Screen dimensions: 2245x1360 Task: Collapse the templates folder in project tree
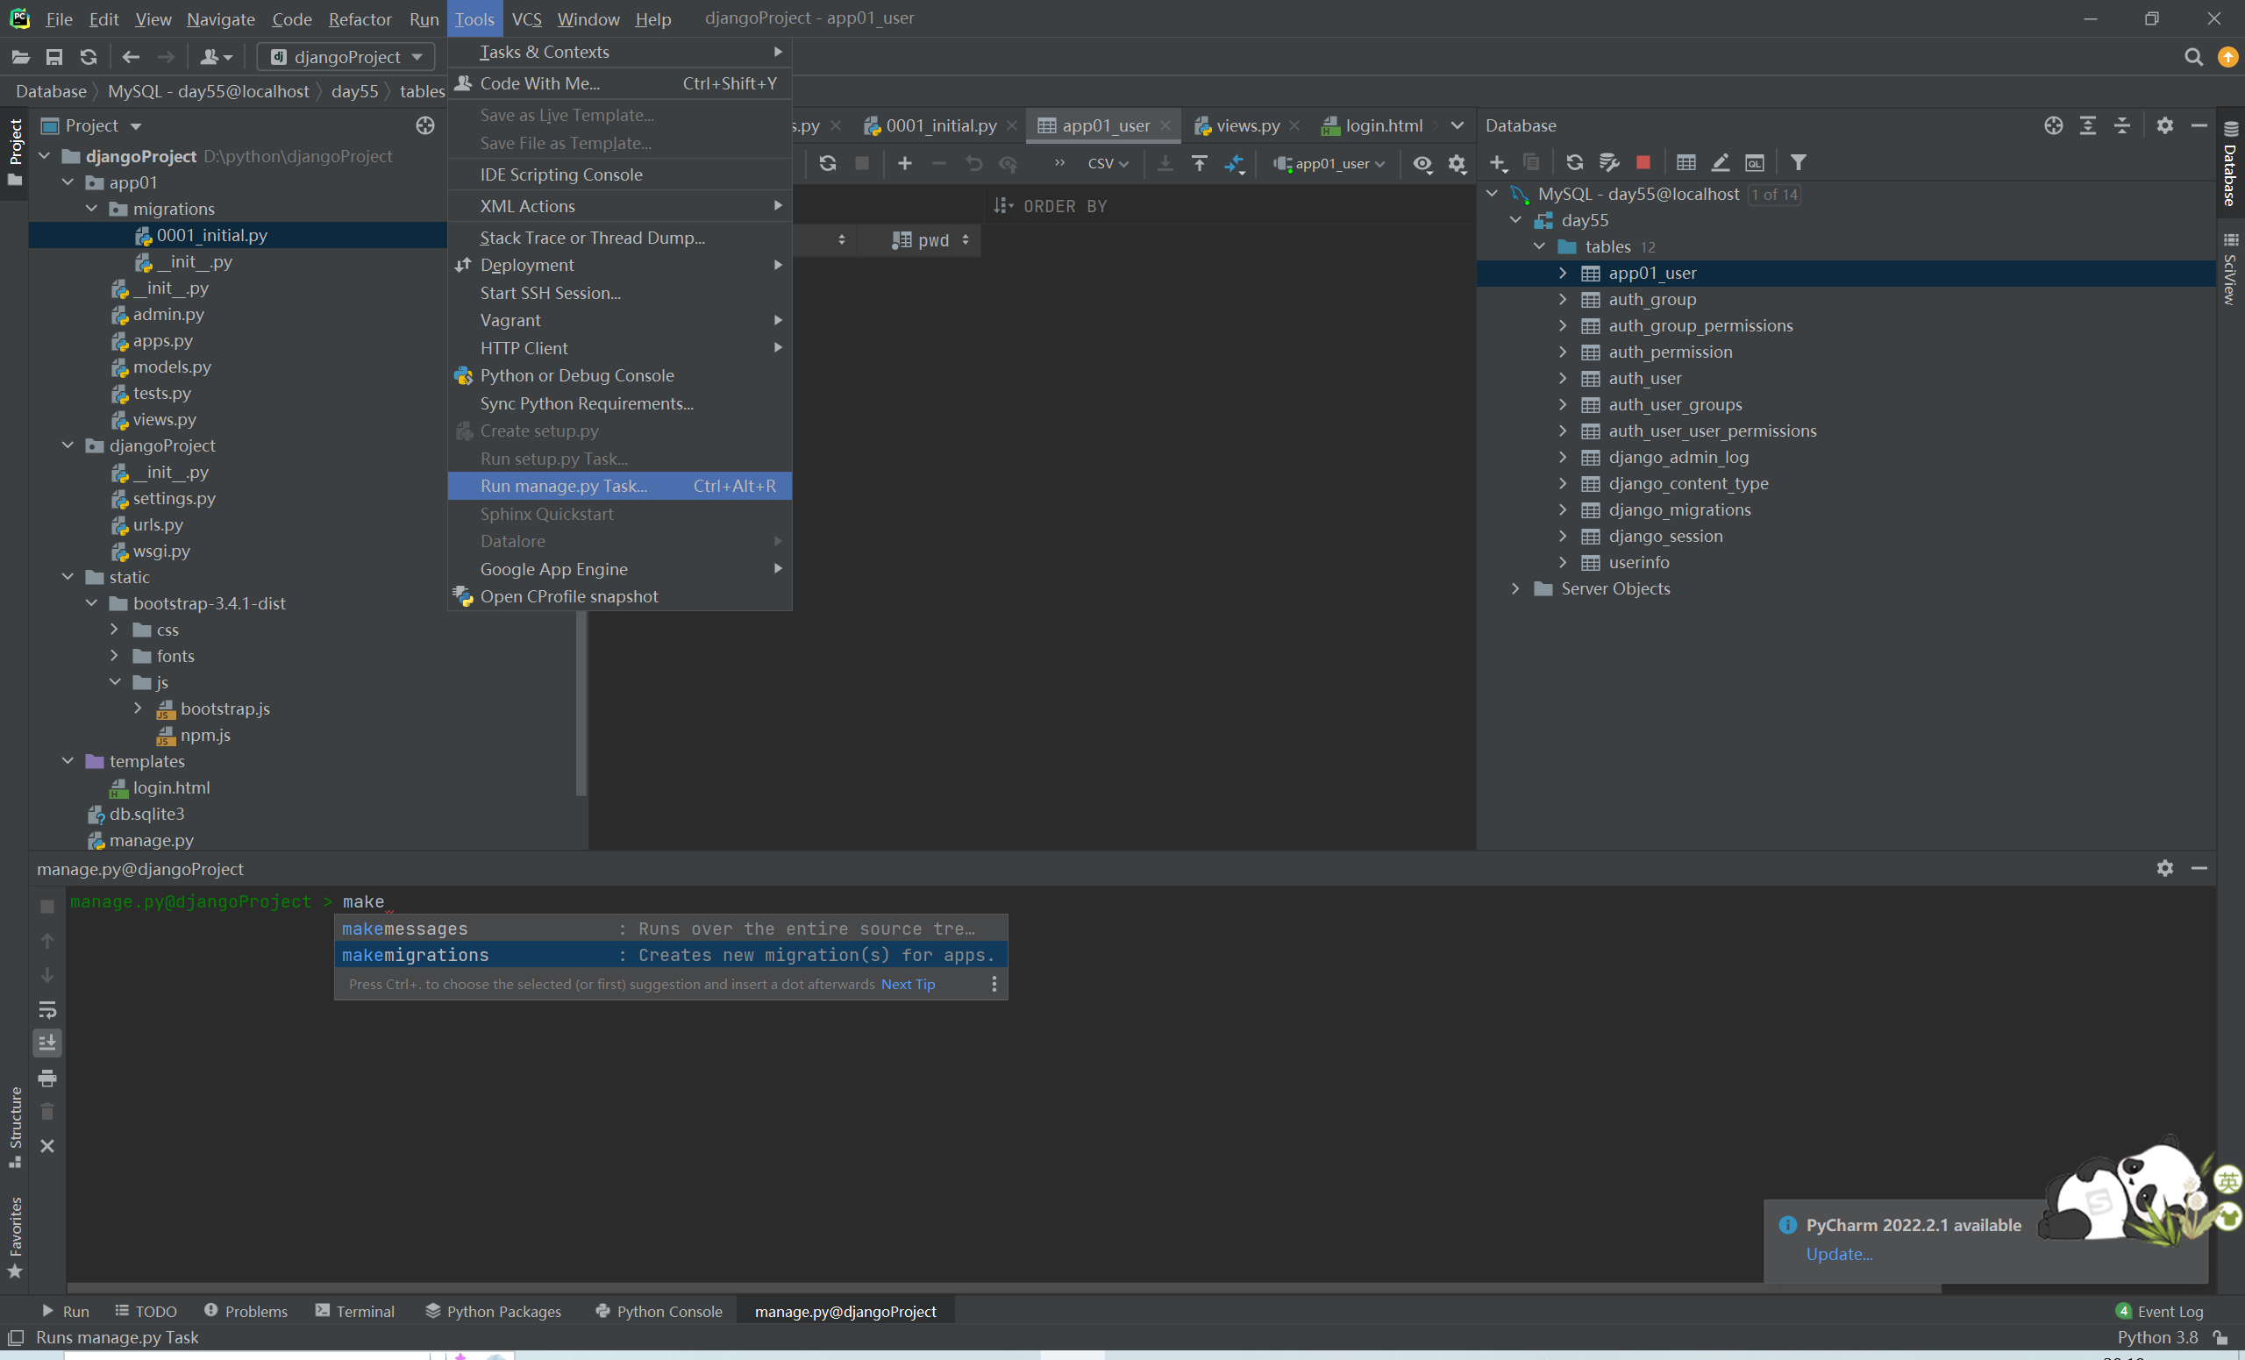pyautogui.click(x=68, y=760)
